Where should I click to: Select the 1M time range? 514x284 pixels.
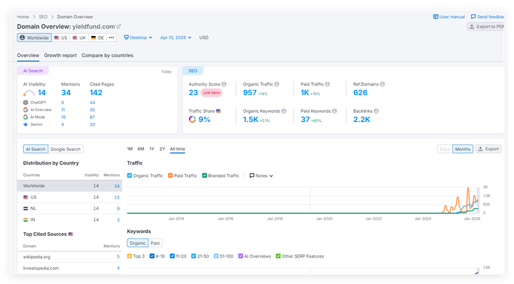pos(130,149)
